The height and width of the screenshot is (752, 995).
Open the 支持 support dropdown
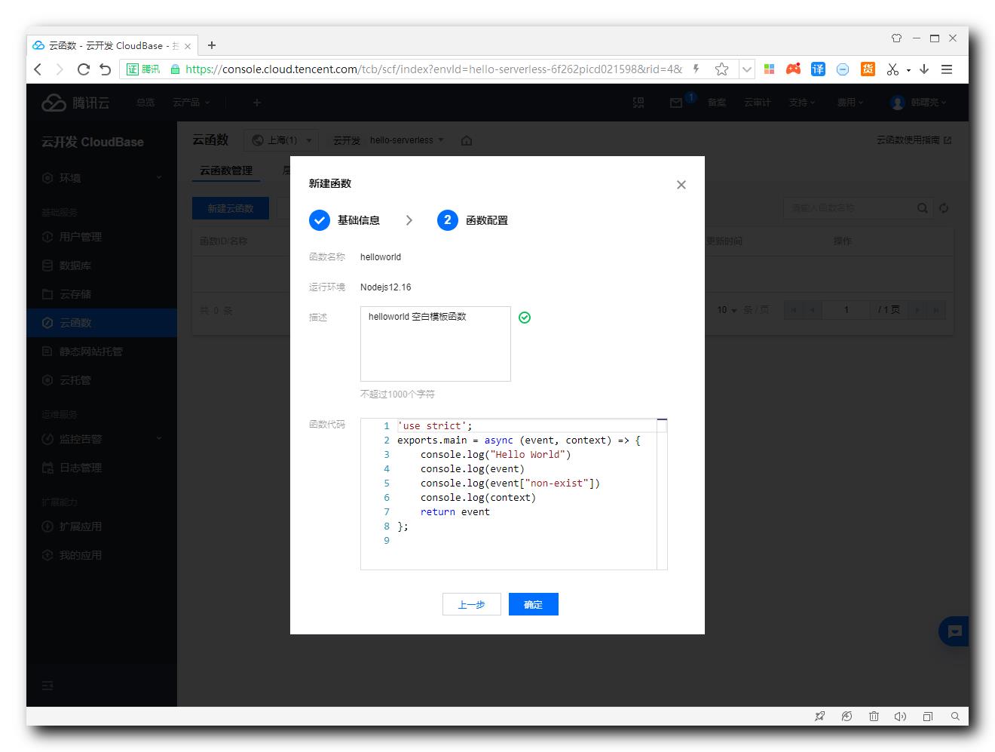click(x=803, y=103)
